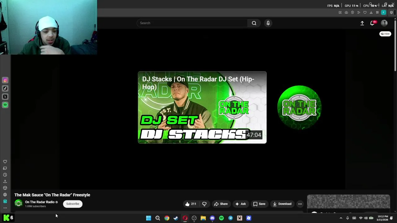Open YouTube notifications bell
This screenshot has height=223, width=397.
(372, 23)
